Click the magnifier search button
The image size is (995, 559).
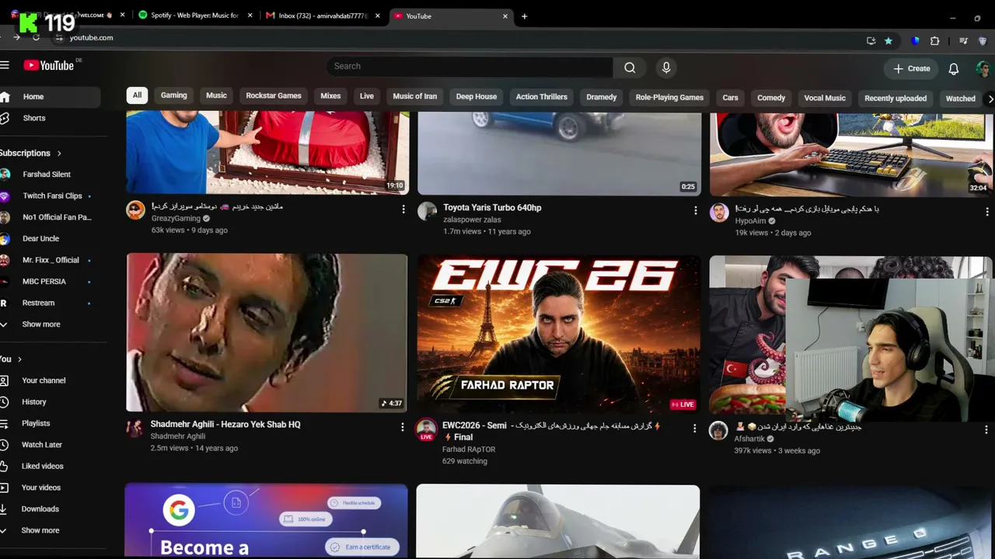click(x=630, y=68)
